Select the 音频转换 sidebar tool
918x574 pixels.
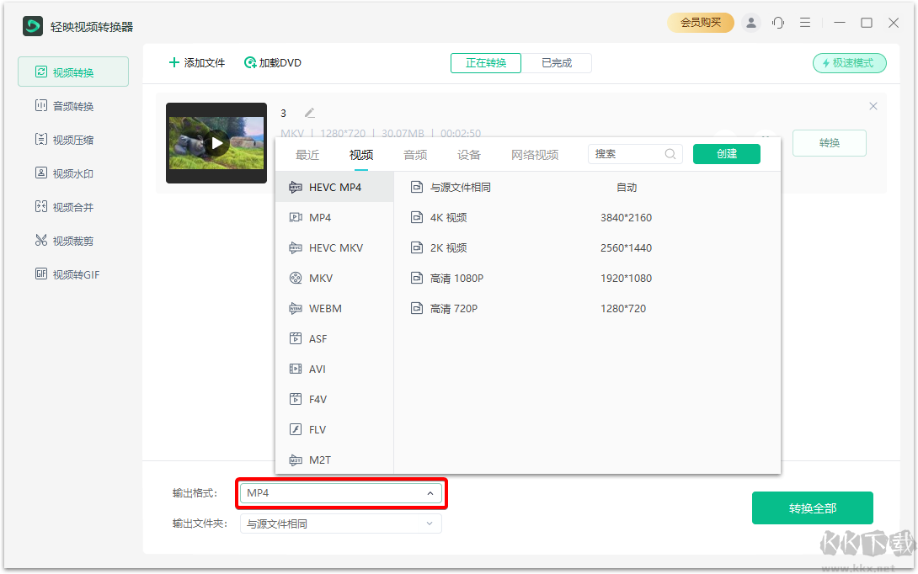tap(73, 105)
